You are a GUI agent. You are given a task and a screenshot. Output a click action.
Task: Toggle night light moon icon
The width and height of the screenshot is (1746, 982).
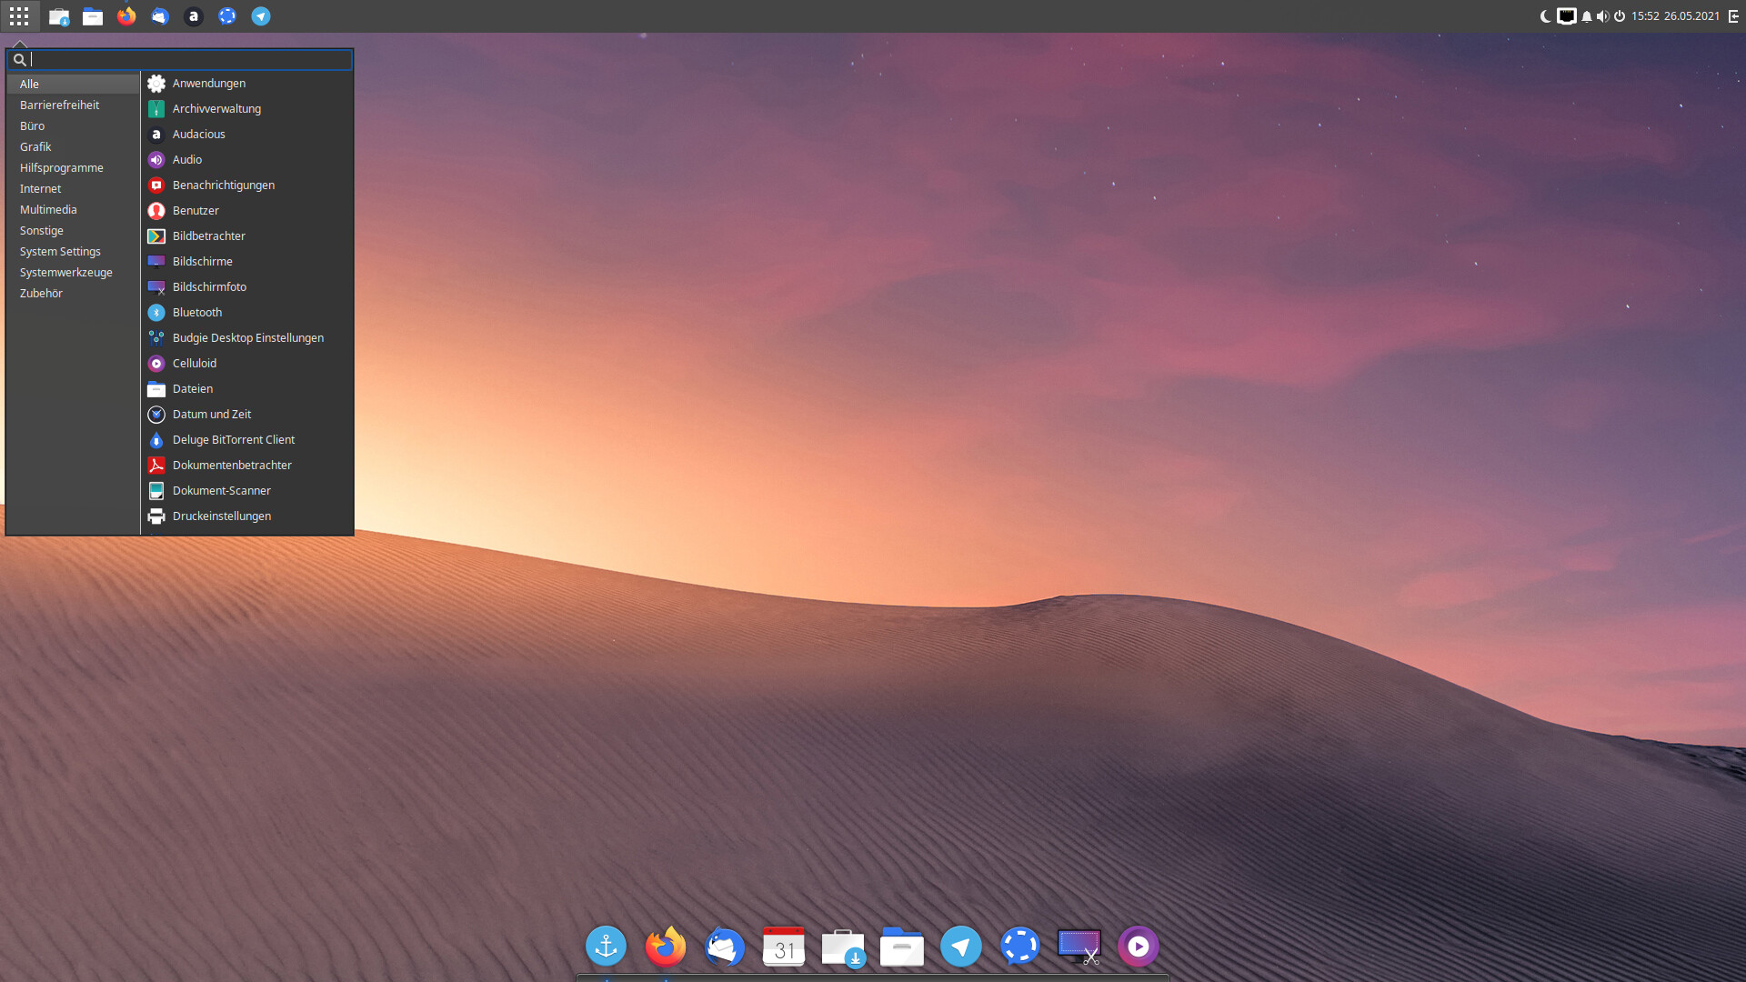1545,16
